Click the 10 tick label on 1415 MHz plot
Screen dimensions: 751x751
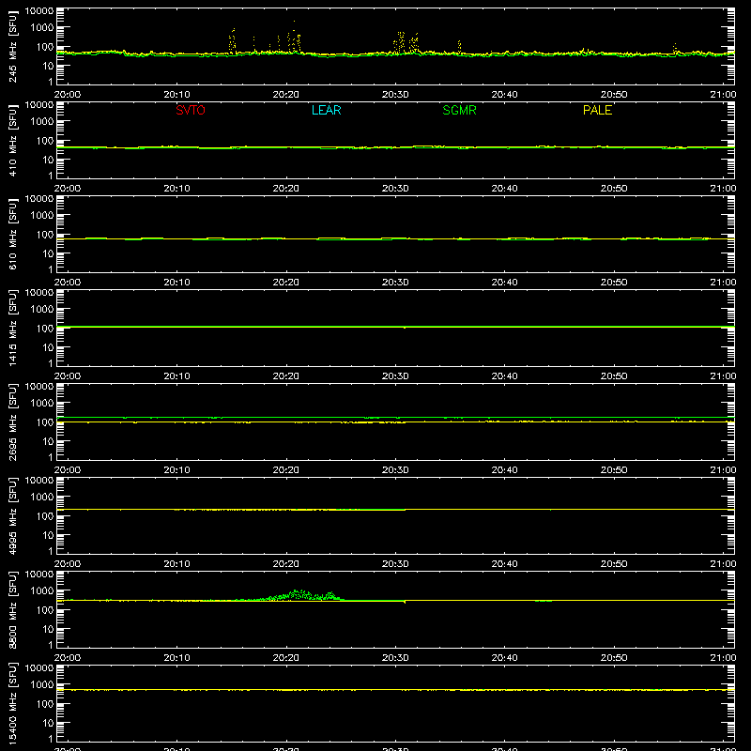click(x=48, y=347)
